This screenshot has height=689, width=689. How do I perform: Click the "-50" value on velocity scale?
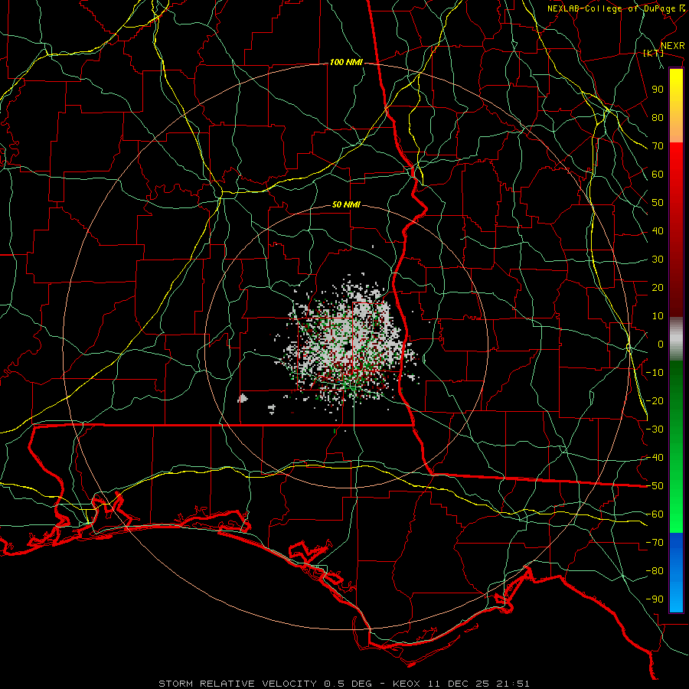(655, 486)
